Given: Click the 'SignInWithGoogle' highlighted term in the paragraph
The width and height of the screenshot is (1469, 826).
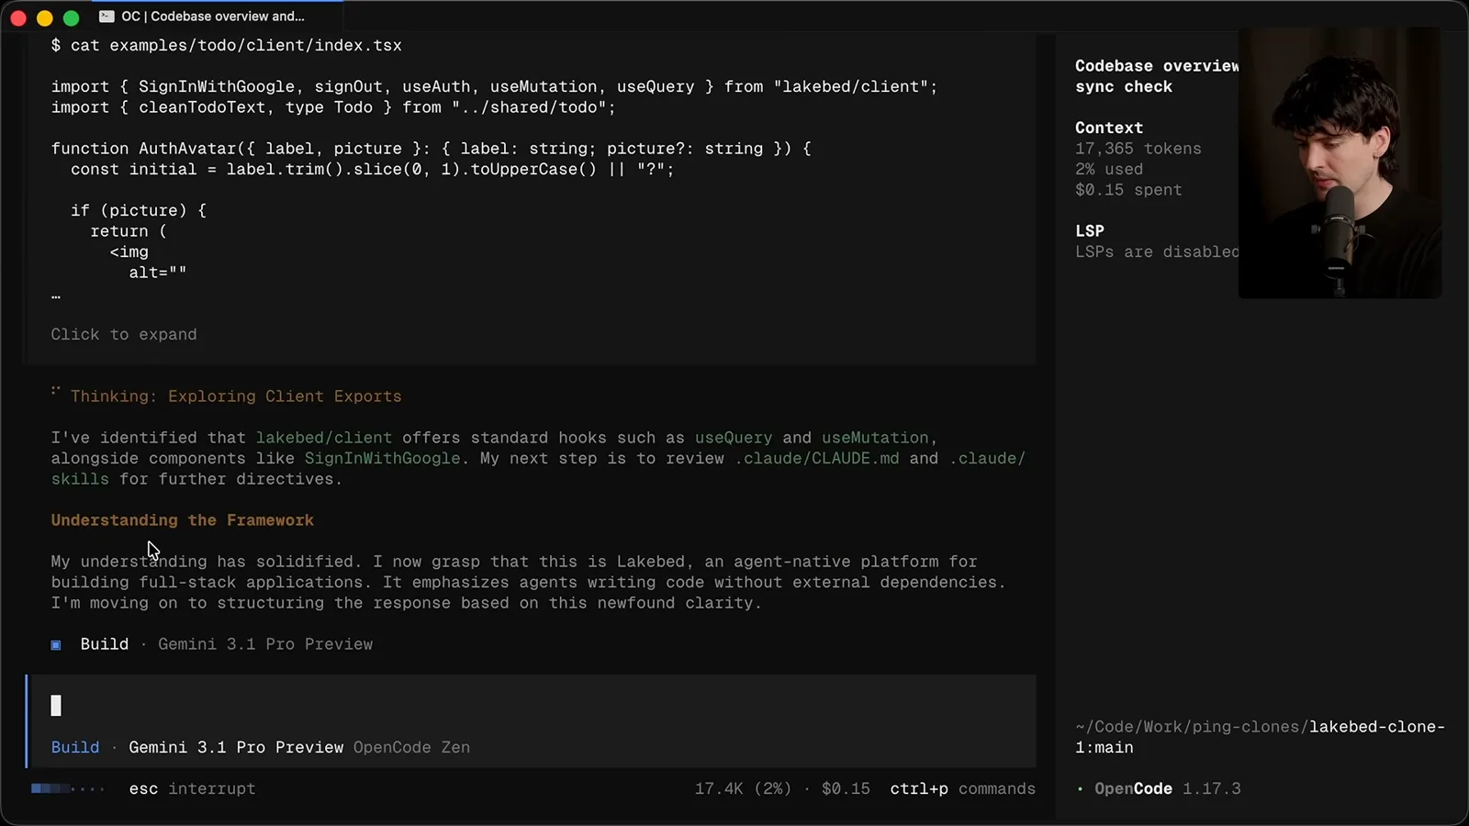Looking at the screenshot, I should (x=382, y=458).
